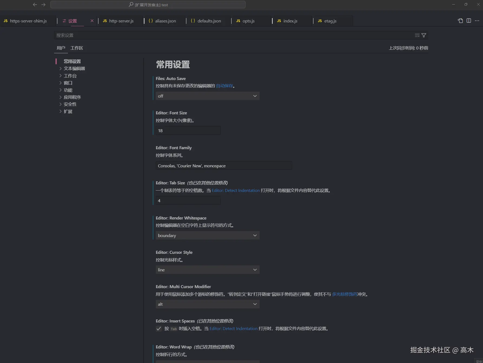Click the navigate forward arrow
Image resolution: width=483 pixels, height=363 pixels.
coord(44,5)
